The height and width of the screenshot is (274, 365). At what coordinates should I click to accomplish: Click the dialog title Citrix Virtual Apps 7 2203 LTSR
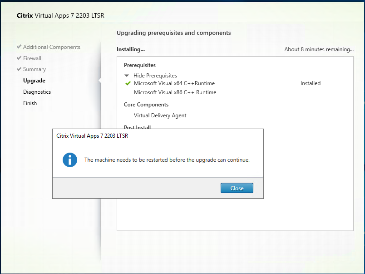coord(92,136)
